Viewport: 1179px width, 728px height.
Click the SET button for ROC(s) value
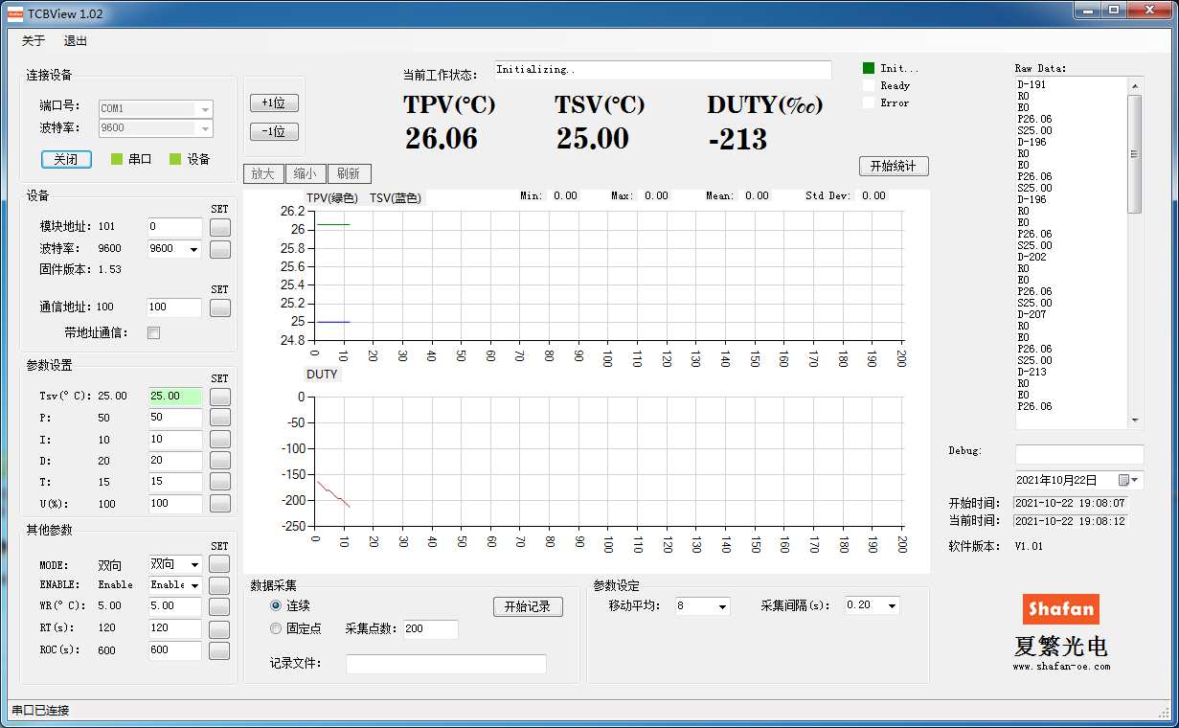[220, 650]
